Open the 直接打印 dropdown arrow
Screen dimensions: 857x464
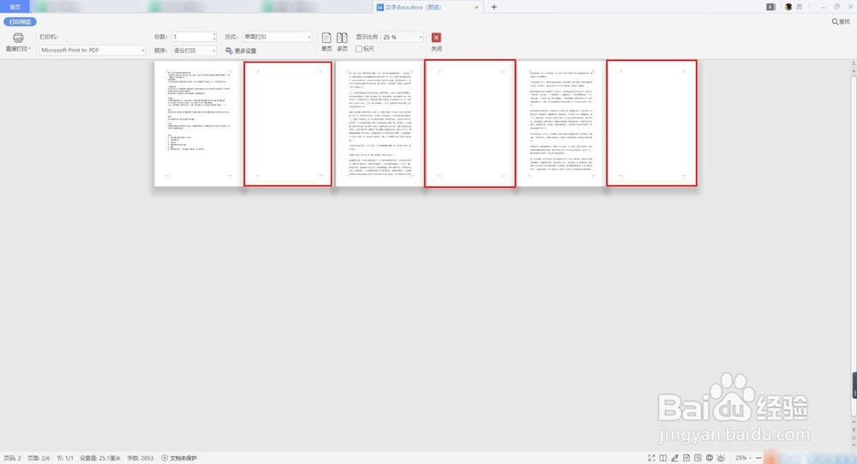pyautogui.click(x=30, y=49)
